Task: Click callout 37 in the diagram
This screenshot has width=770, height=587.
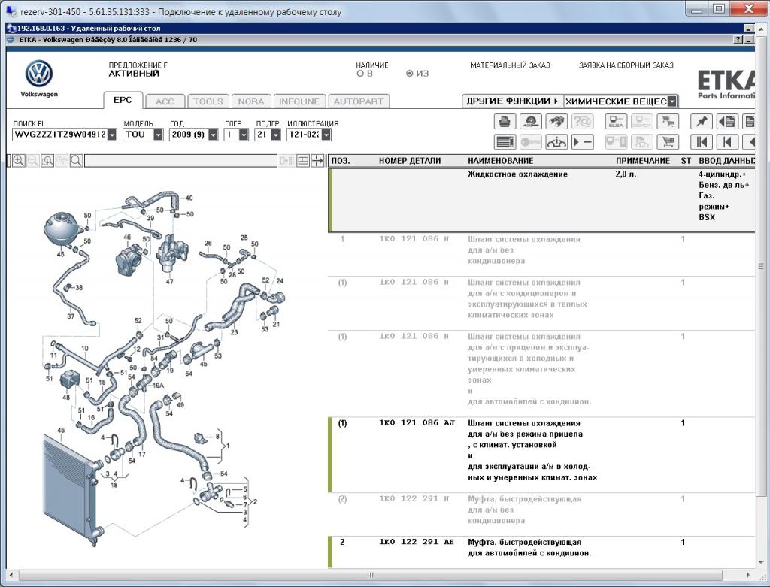Action: click(71, 316)
